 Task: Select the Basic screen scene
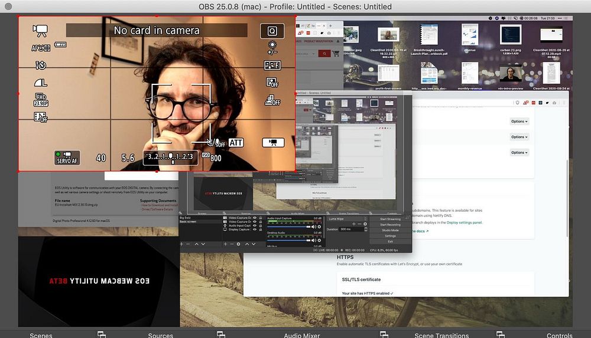click(188, 222)
